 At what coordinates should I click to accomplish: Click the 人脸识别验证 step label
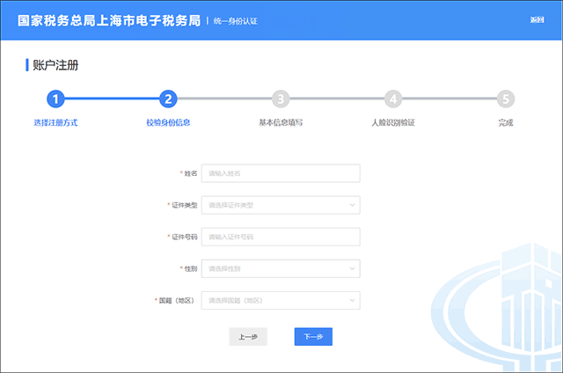(393, 122)
